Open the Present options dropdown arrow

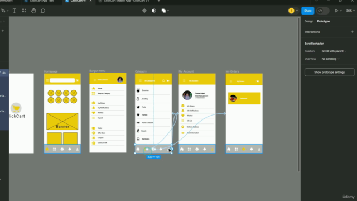341,11
